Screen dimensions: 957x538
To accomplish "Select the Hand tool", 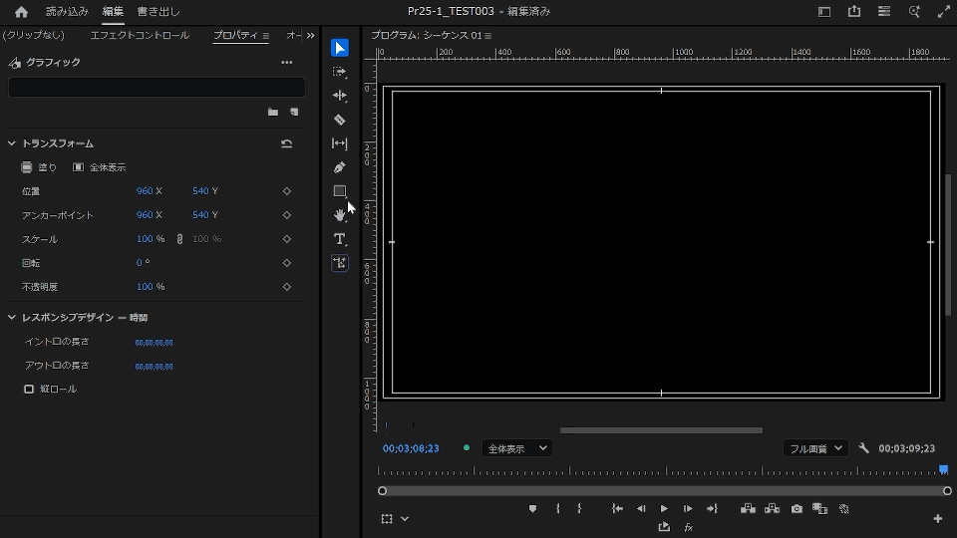I will click(340, 215).
